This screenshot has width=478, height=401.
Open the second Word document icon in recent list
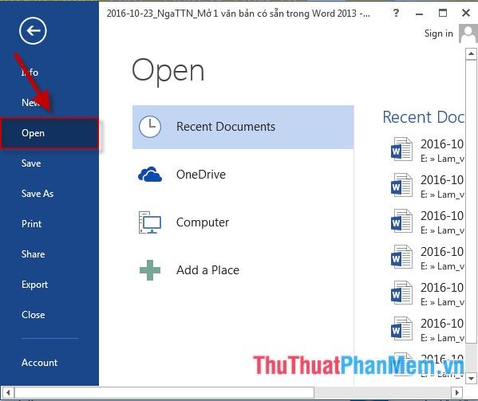[401, 185]
